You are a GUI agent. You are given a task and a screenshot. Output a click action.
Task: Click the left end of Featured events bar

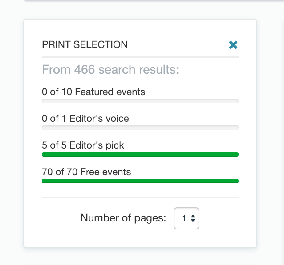coord(44,101)
